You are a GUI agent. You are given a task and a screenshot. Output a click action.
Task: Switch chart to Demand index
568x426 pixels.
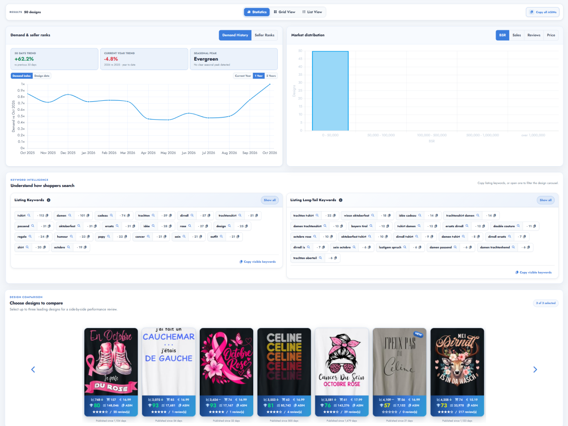(x=22, y=76)
